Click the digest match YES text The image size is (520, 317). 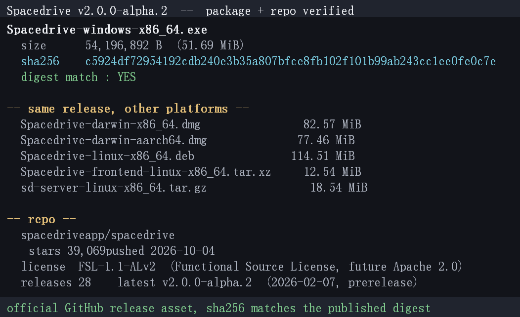pyautogui.click(x=78, y=77)
